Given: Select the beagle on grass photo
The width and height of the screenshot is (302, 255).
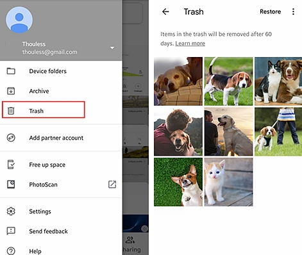Looking at the screenshot, I should coord(228,81).
